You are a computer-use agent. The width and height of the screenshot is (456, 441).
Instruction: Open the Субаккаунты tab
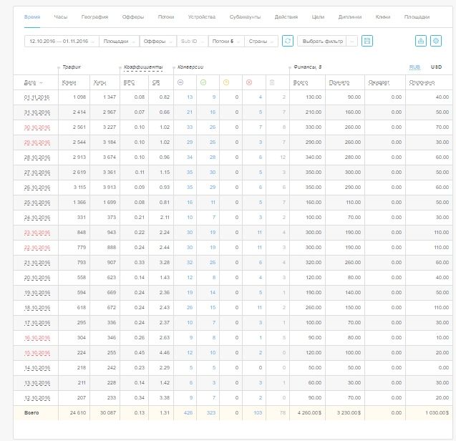(245, 17)
